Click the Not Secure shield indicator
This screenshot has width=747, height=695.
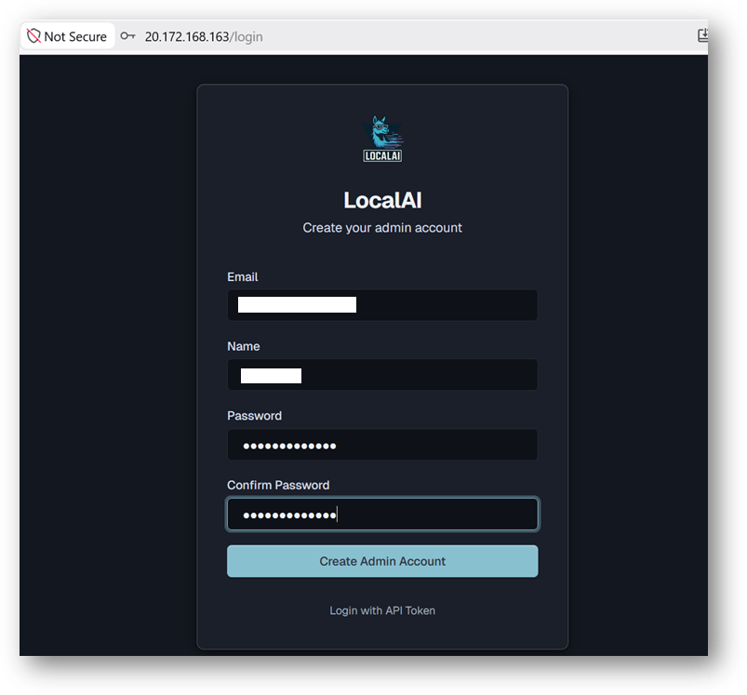coord(67,36)
